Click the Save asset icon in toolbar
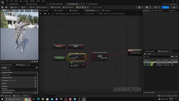179x101 pixels. [x=3, y=7]
